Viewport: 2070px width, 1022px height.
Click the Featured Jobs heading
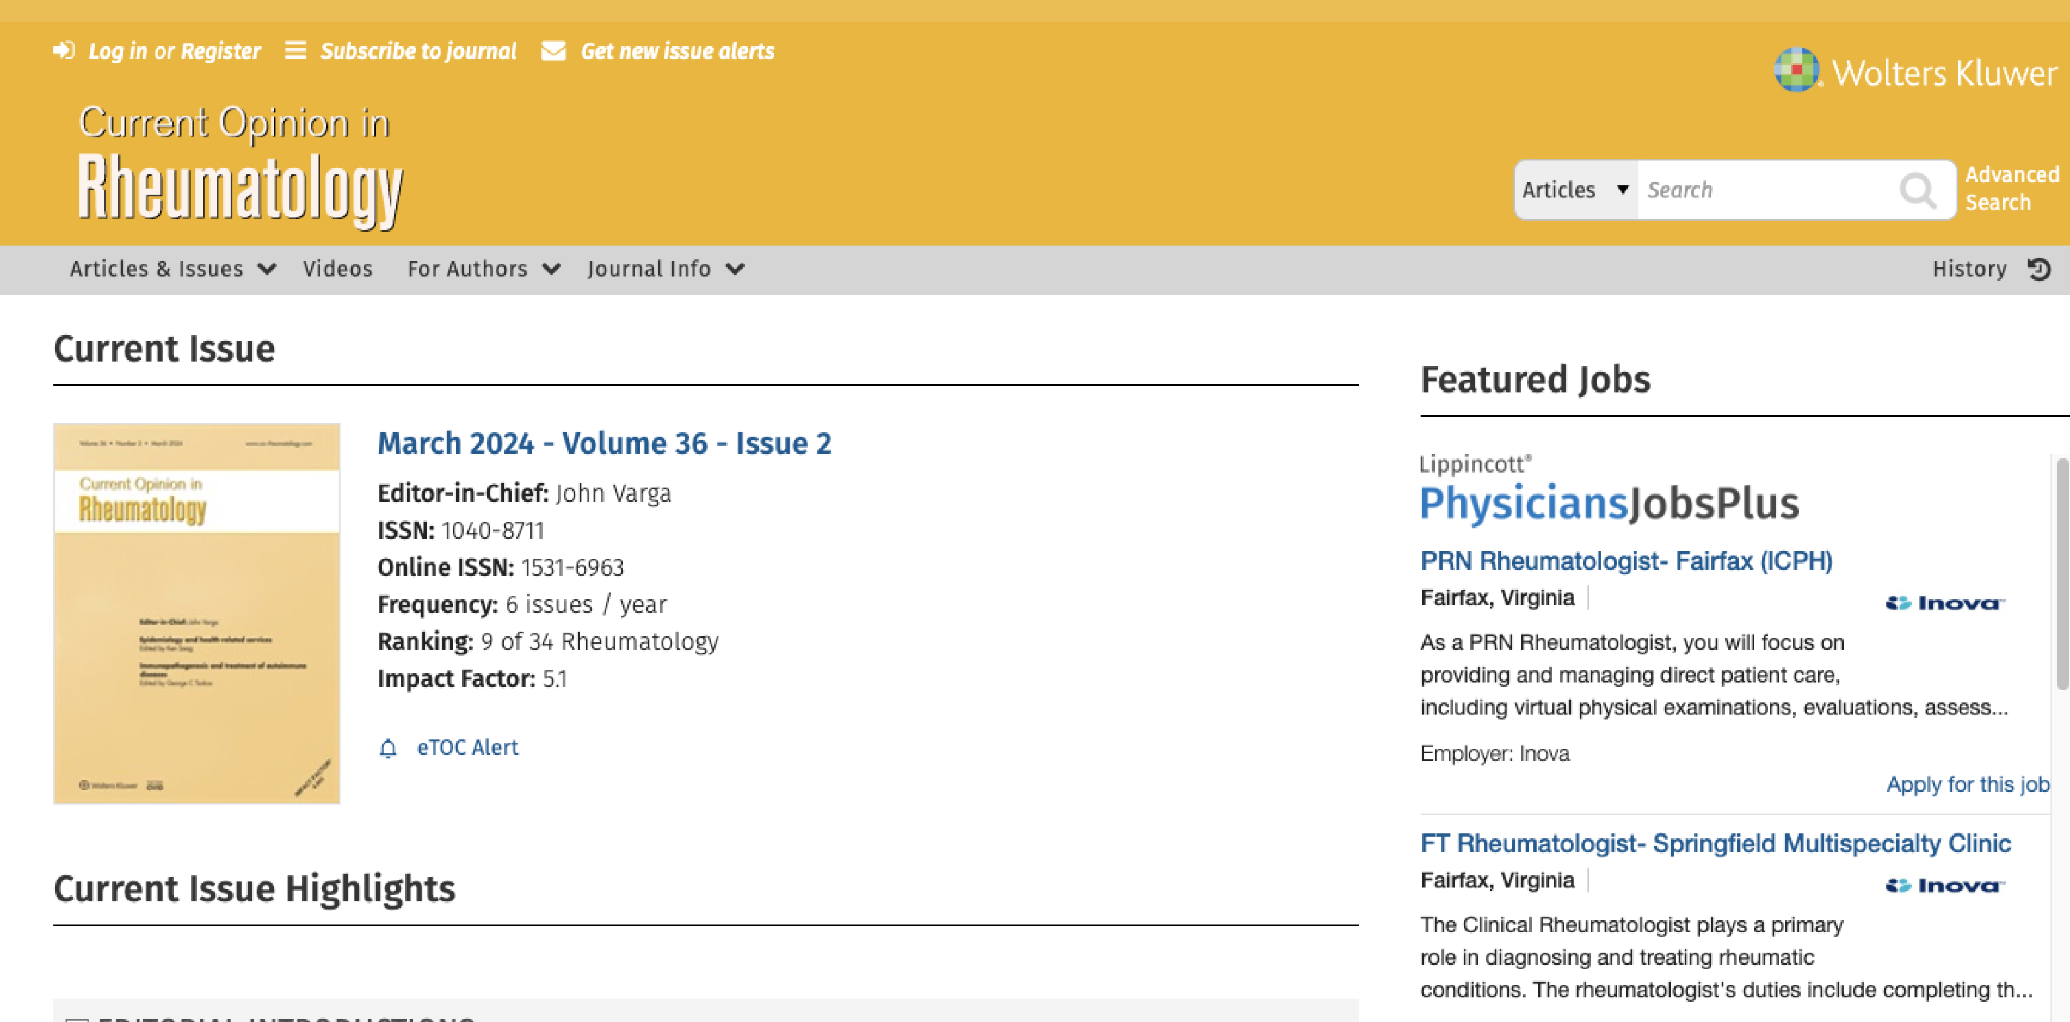[x=1535, y=379]
